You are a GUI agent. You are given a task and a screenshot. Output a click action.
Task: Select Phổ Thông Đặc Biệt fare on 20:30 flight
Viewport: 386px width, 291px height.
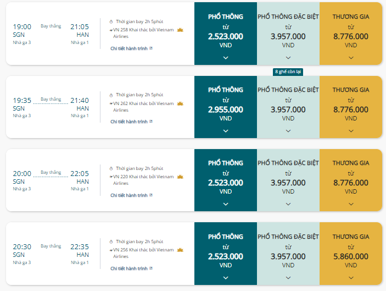click(288, 254)
